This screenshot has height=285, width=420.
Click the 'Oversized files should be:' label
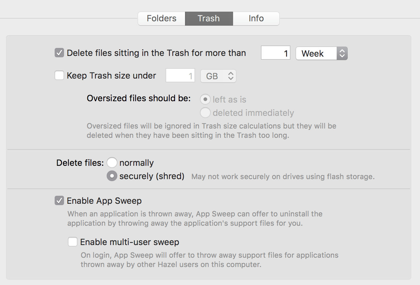click(x=139, y=99)
